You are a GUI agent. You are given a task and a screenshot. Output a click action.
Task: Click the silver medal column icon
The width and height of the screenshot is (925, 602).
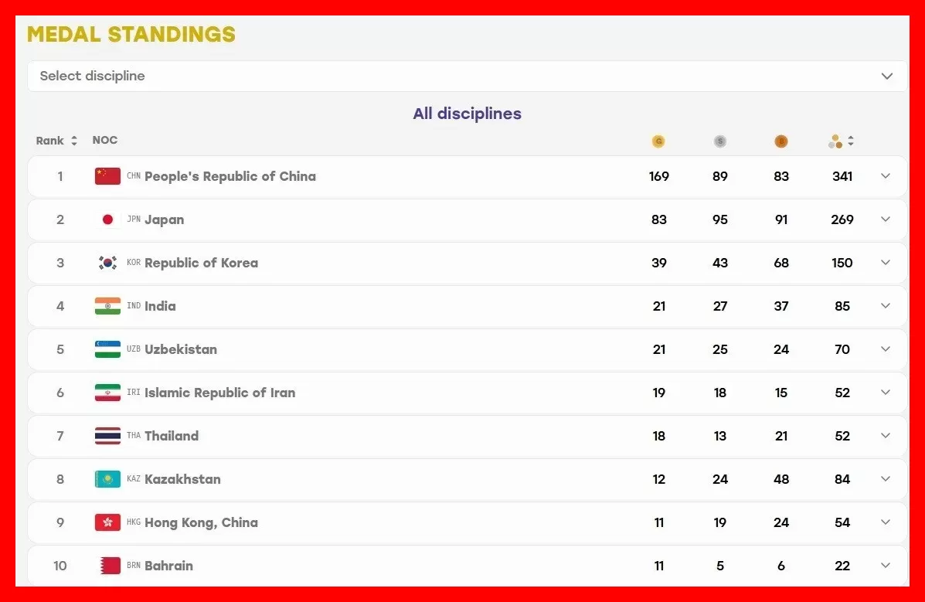coord(719,141)
